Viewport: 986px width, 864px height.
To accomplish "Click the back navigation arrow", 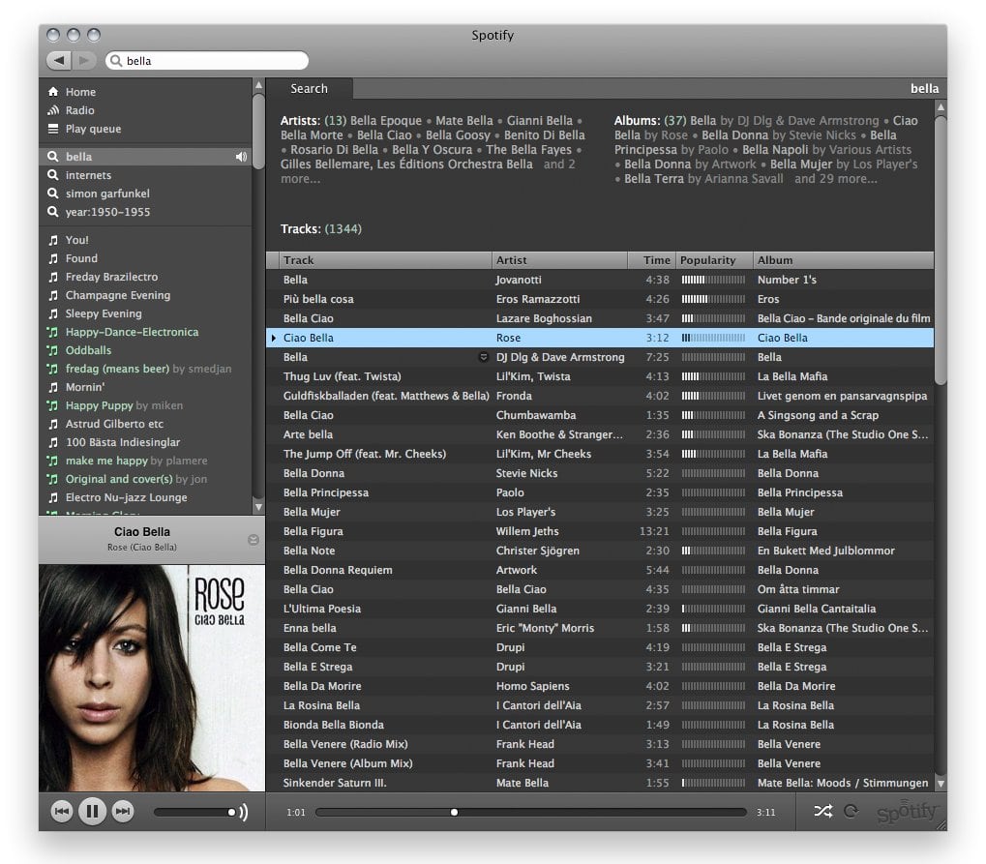I will coord(59,61).
